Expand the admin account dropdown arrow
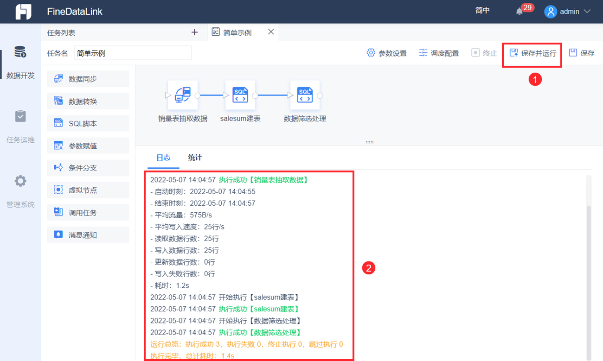 [587, 11]
